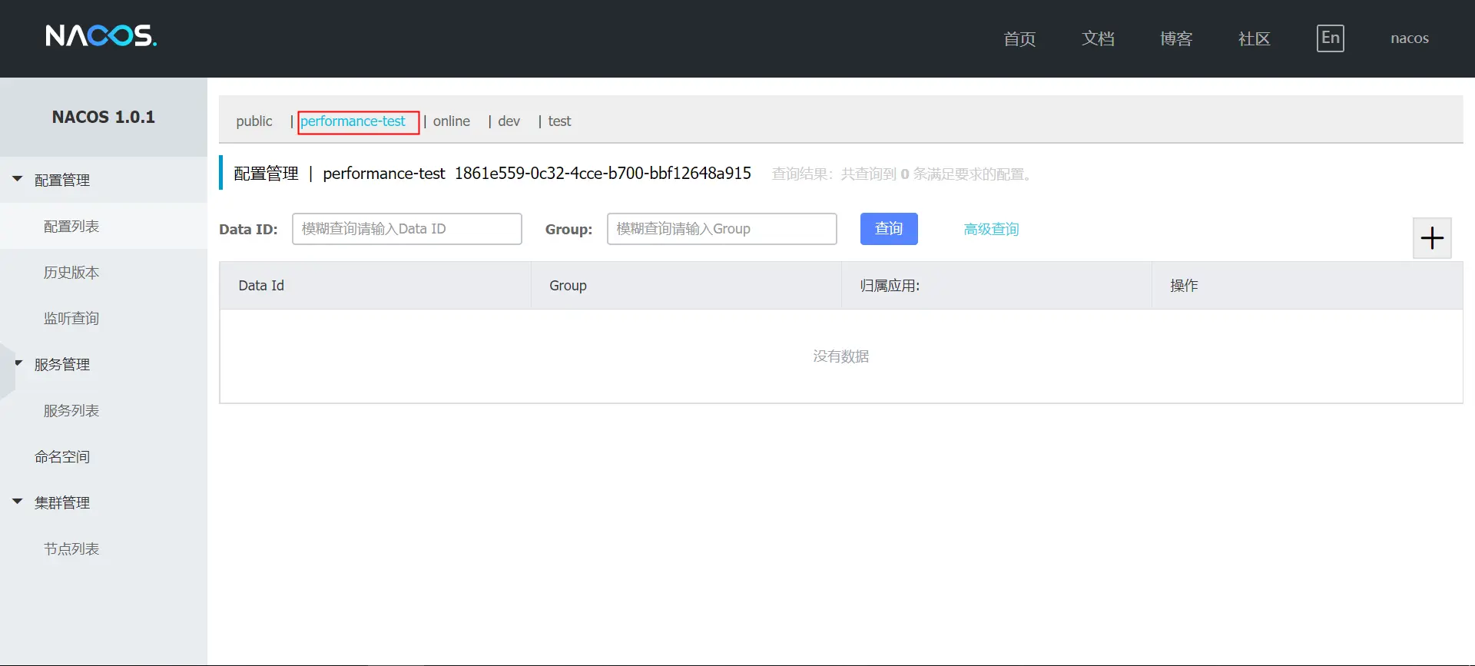
Task: Open 监听查询 in the sidebar
Action: [71, 318]
